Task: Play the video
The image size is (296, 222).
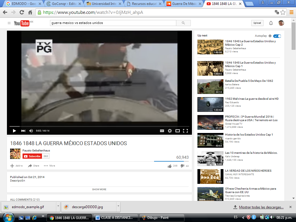Action: click(x=14, y=131)
